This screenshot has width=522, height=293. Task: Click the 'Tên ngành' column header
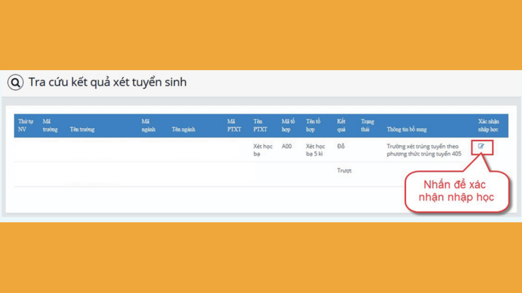(184, 129)
